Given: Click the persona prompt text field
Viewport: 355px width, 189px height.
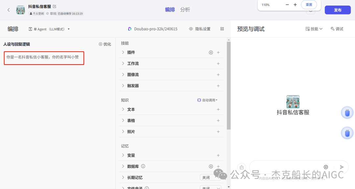Looking at the screenshot, I should 44,58.
